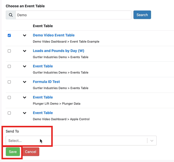Image resolution: width=174 pixels, height=162 pixels.
Task: Click the Send To Select... combo box
Action: coord(81,140)
